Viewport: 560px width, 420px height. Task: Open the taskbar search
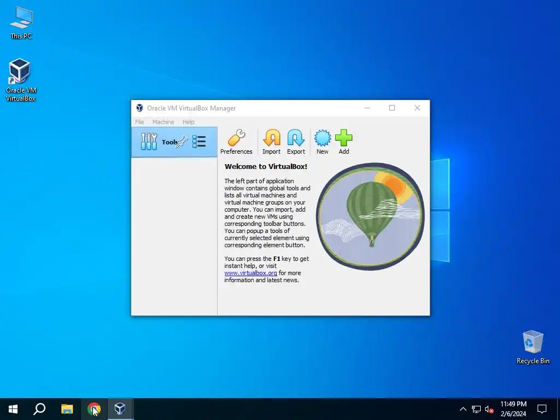point(39,409)
